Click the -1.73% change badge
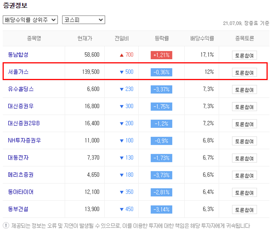271x232 pixels. (161, 158)
